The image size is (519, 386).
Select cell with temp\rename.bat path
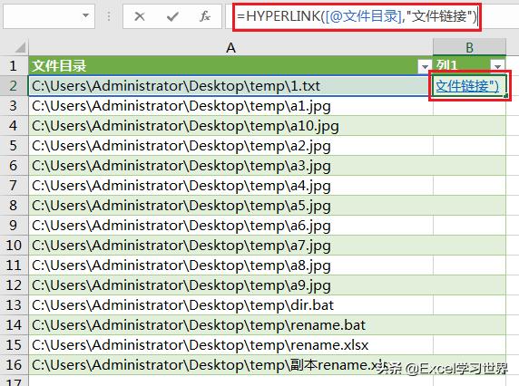click(x=230, y=325)
